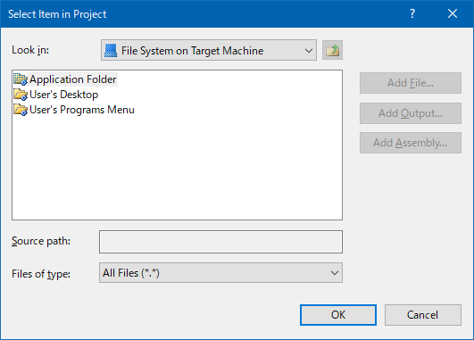The width and height of the screenshot is (474, 340).
Task: Select Application Folder text in list
Action: coord(73,79)
